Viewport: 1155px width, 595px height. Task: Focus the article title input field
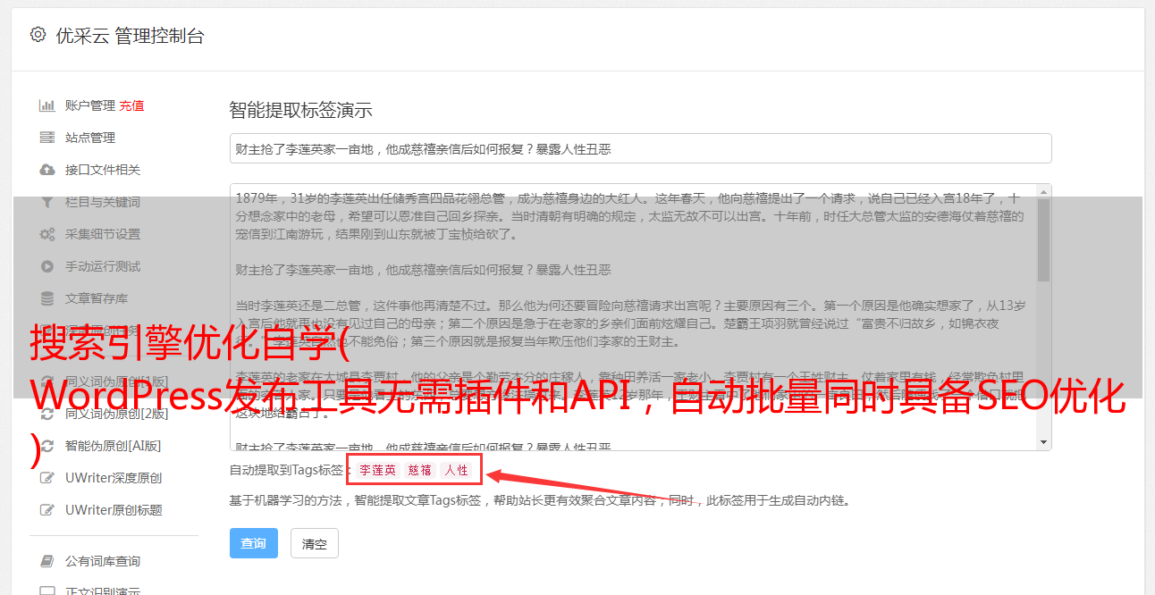(640, 148)
